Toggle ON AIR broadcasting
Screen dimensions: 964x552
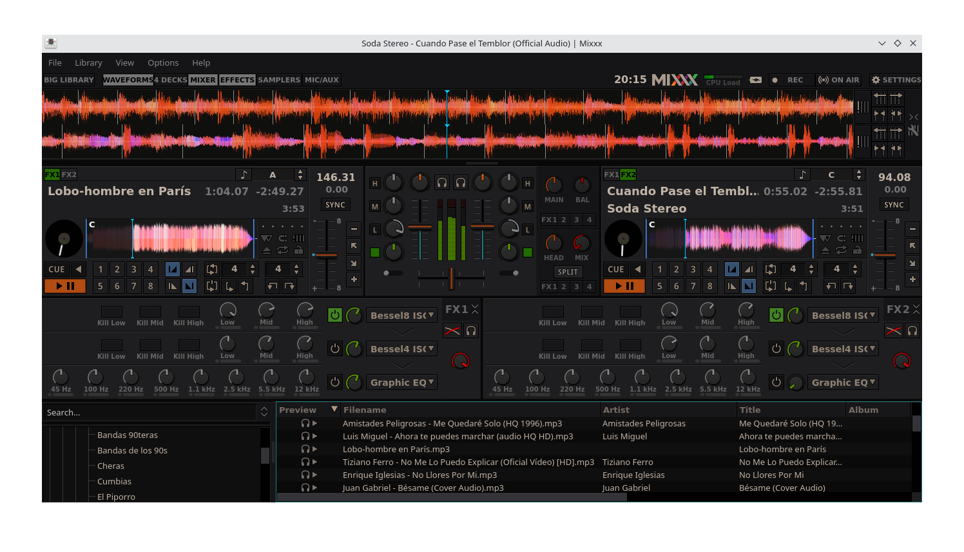pos(839,80)
